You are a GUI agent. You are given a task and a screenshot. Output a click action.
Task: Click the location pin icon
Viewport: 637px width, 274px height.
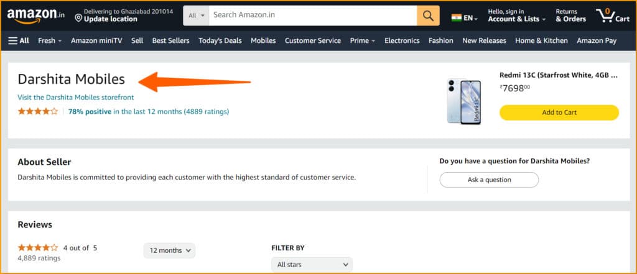click(x=79, y=18)
